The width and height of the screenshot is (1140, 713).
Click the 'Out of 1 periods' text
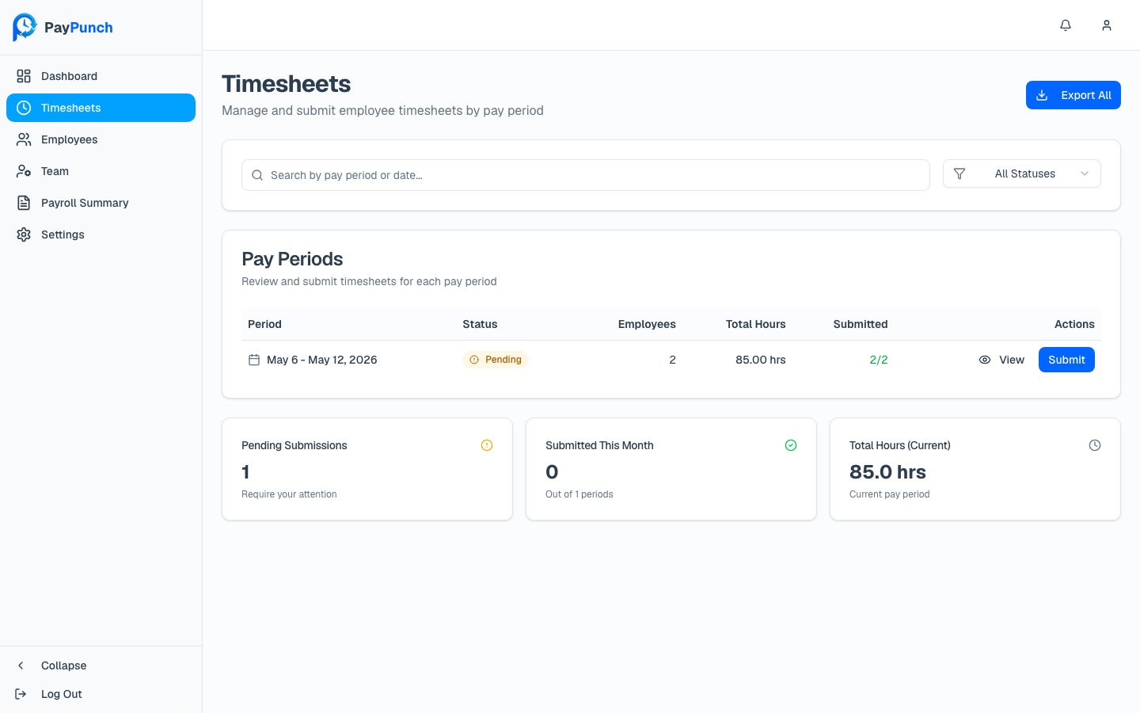coord(579,494)
